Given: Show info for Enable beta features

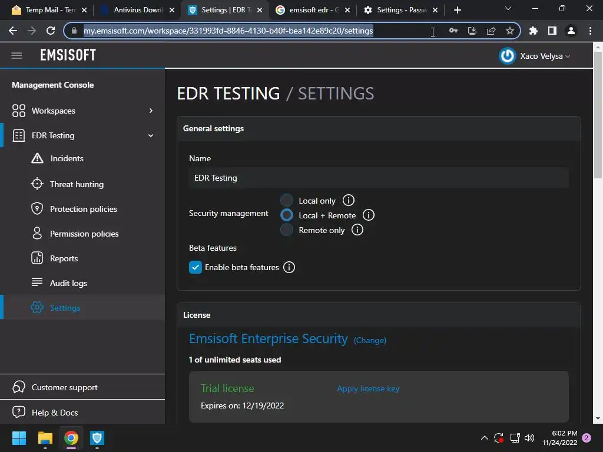Looking at the screenshot, I should (289, 267).
